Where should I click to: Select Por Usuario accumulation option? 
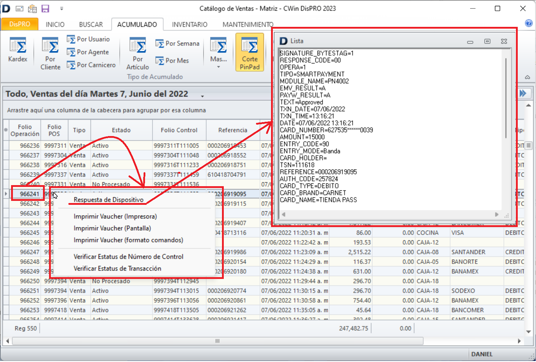[88, 39]
